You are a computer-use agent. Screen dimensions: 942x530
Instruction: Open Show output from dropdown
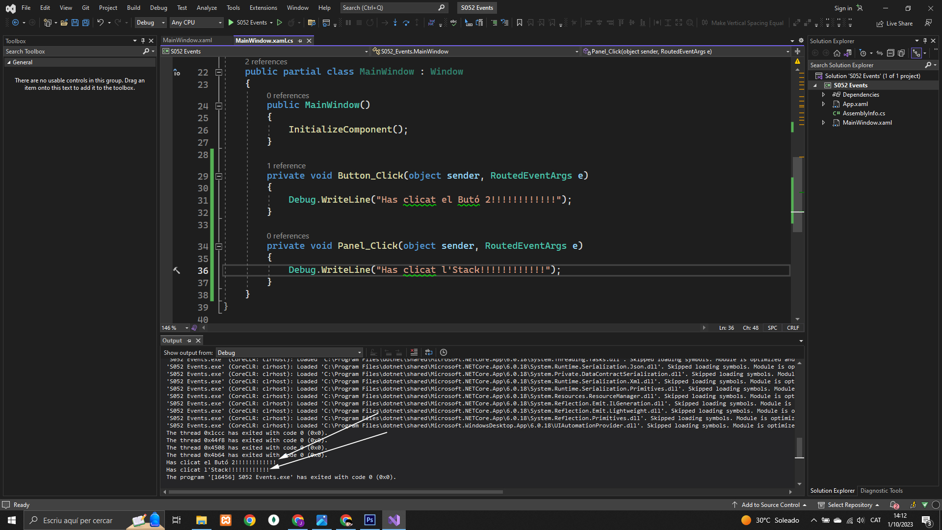coord(289,353)
